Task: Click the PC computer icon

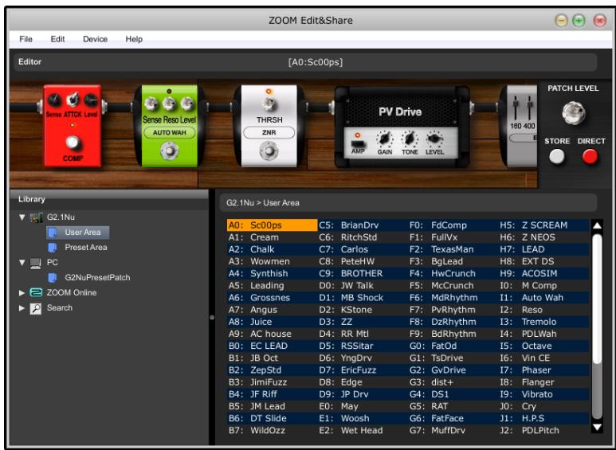Action: 36,263
